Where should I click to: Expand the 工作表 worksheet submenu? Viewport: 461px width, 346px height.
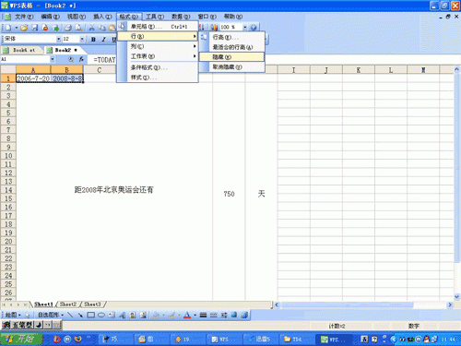[158, 56]
